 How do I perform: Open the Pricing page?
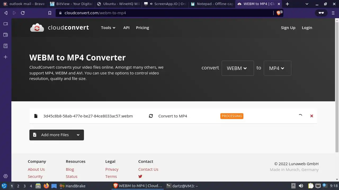click(x=142, y=27)
